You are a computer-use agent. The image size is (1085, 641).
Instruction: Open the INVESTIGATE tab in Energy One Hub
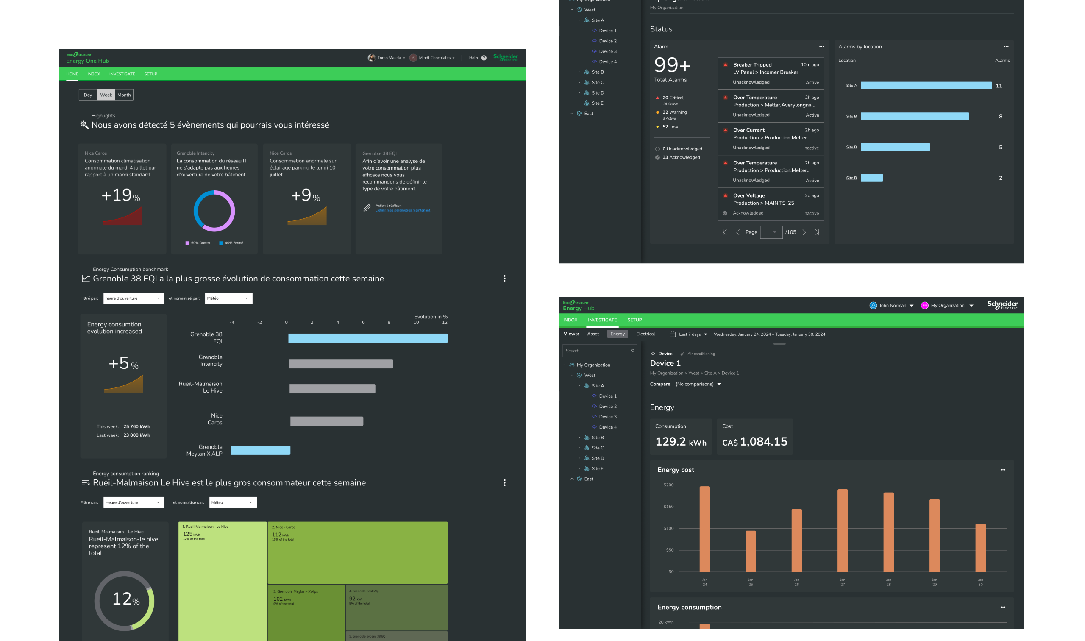coord(122,74)
